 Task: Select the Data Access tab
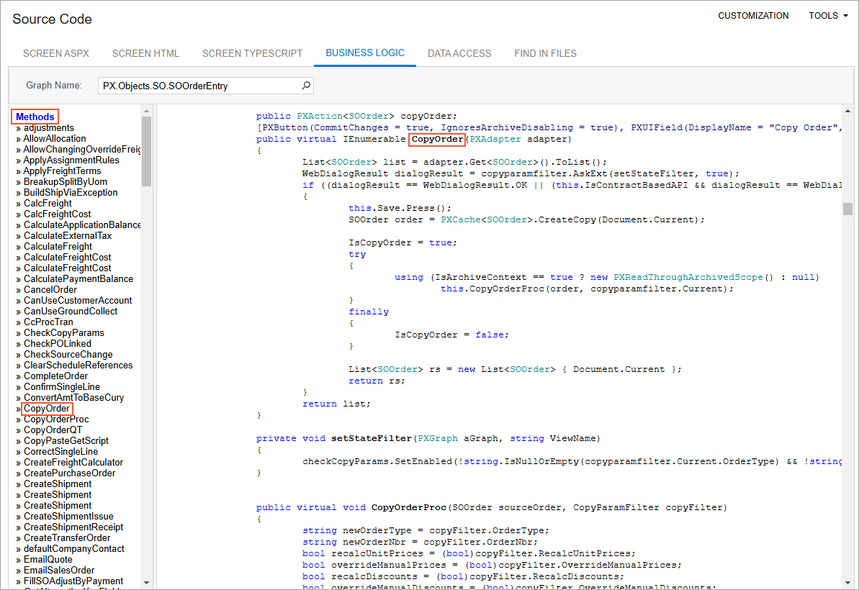pyautogui.click(x=459, y=53)
